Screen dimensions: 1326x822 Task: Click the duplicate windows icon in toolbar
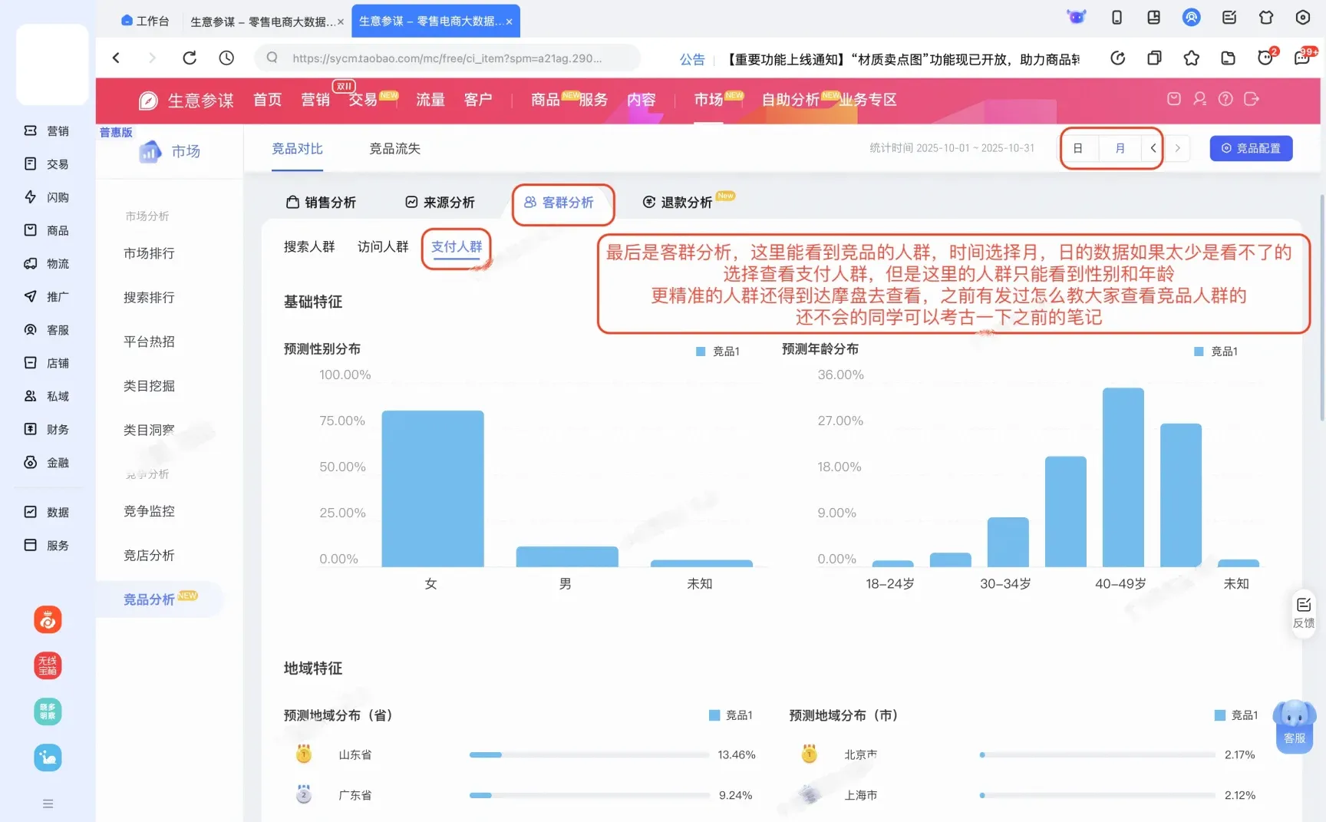point(1154,58)
